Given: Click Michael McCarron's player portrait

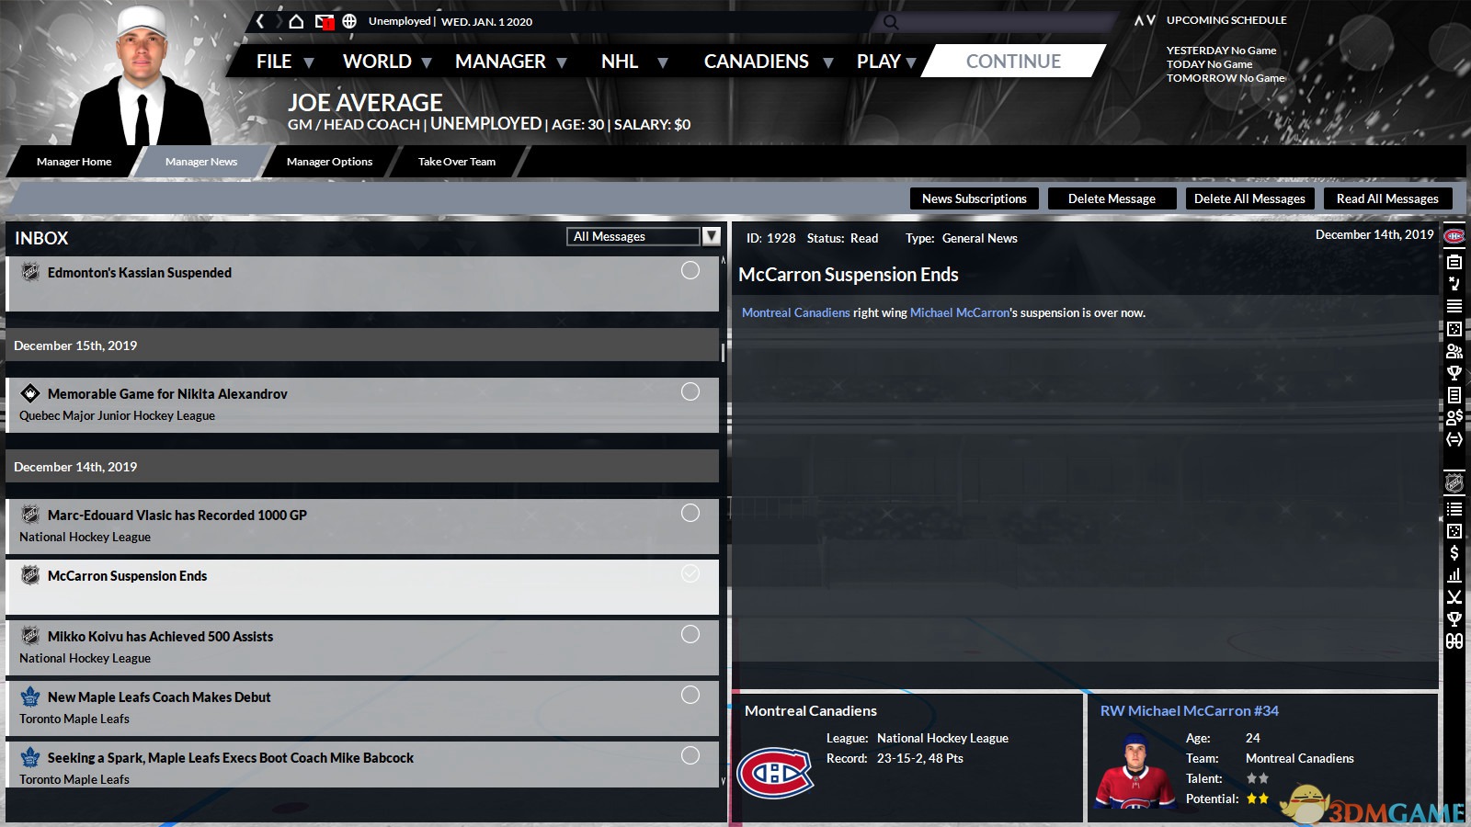Looking at the screenshot, I should [x=1135, y=770].
